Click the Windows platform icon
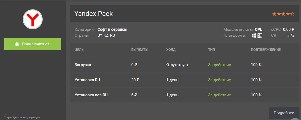Screen dimensions: 301x120 254,36
